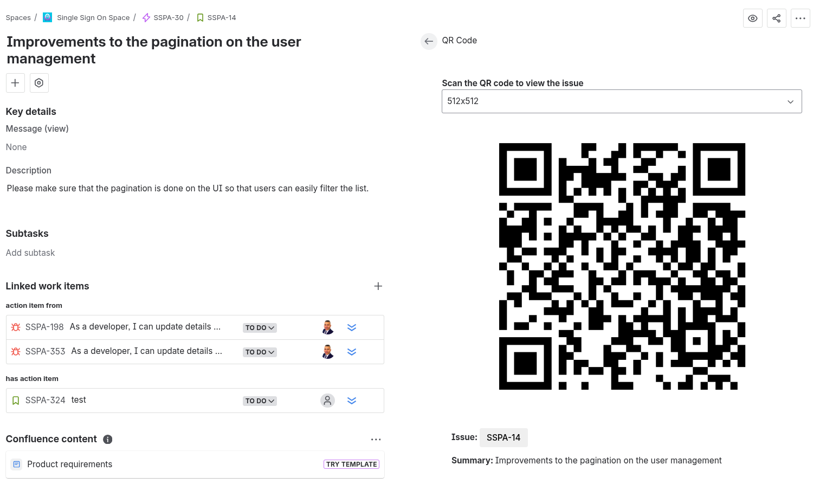Viewport: 826px width, 484px height.
Task: Click the plus add-content button under title
Action: pyautogui.click(x=15, y=83)
